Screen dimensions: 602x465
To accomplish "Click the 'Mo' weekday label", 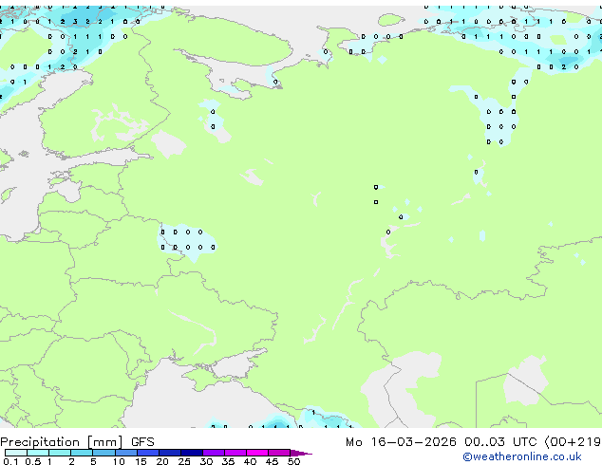I will coord(354,442).
